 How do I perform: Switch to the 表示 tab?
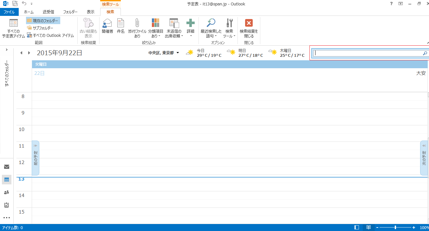tap(91, 12)
